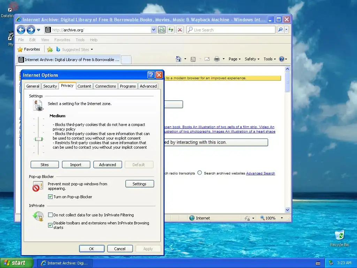Switch to the Content tab

click(84, 86)
